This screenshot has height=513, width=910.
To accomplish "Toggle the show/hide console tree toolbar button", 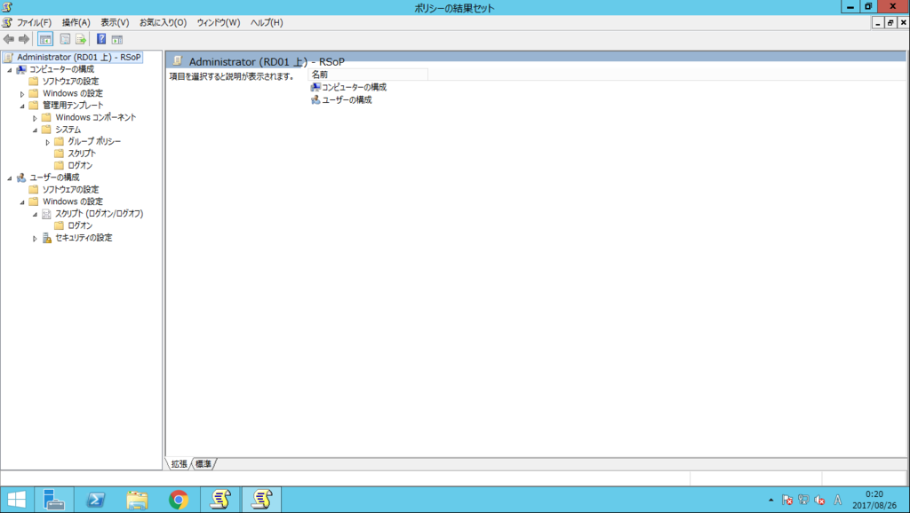I will (45, 39).
